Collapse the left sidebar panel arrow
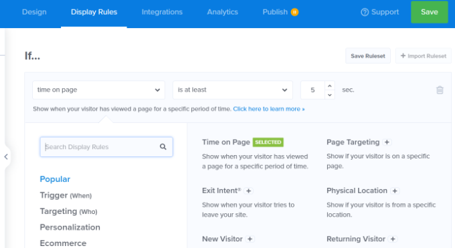Viewport: 455px width, 248px height. [x=6, y=156]
